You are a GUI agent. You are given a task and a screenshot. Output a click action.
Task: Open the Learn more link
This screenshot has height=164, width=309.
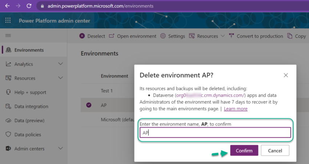[236, 109]
